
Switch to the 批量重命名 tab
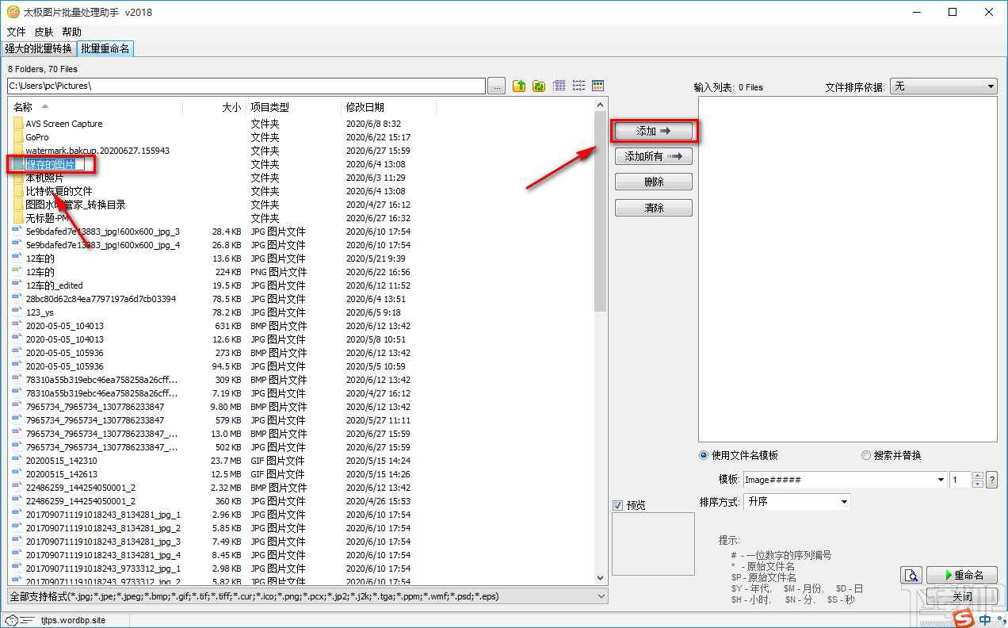[x=105, y=48]
